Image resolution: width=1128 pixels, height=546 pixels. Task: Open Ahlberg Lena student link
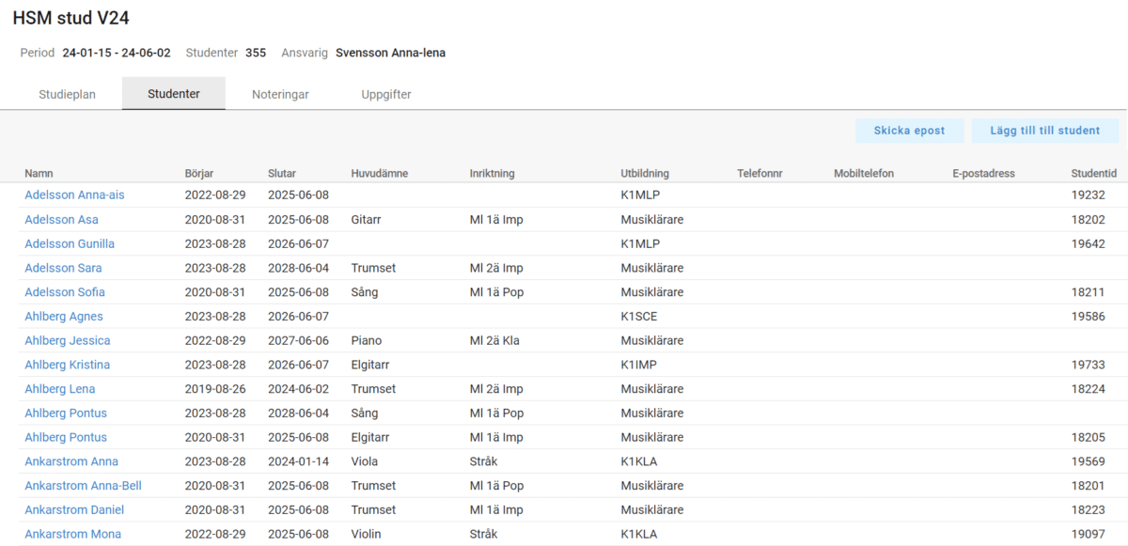[x=59, y=389]
